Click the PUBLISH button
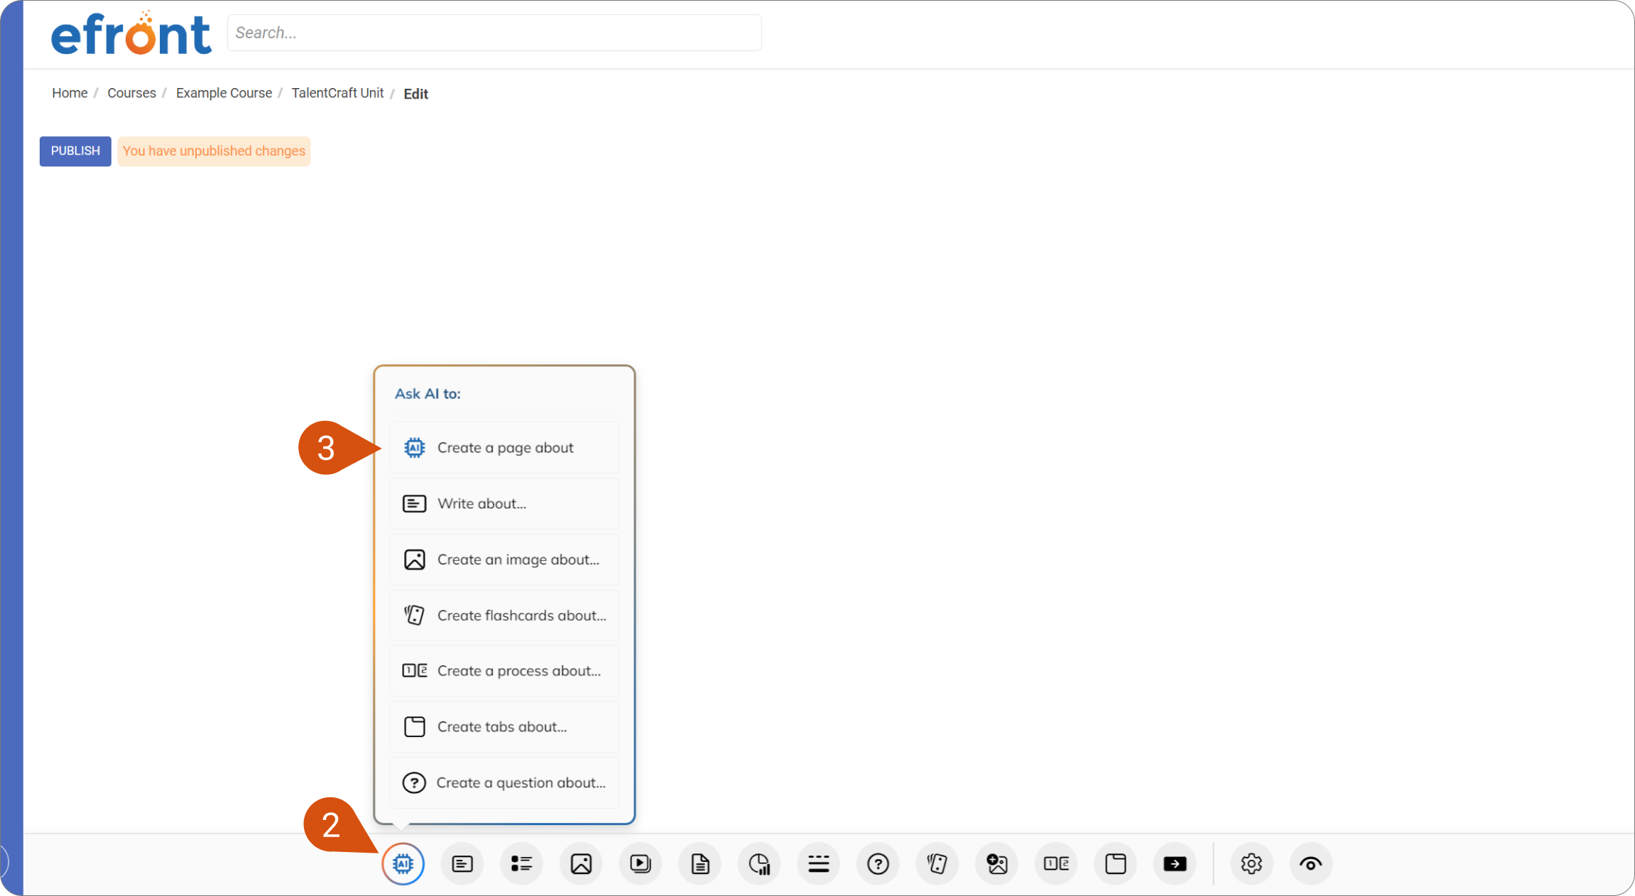Viewport: 1635px width, 896px height. pyautogui.click(x=75, y=151)
